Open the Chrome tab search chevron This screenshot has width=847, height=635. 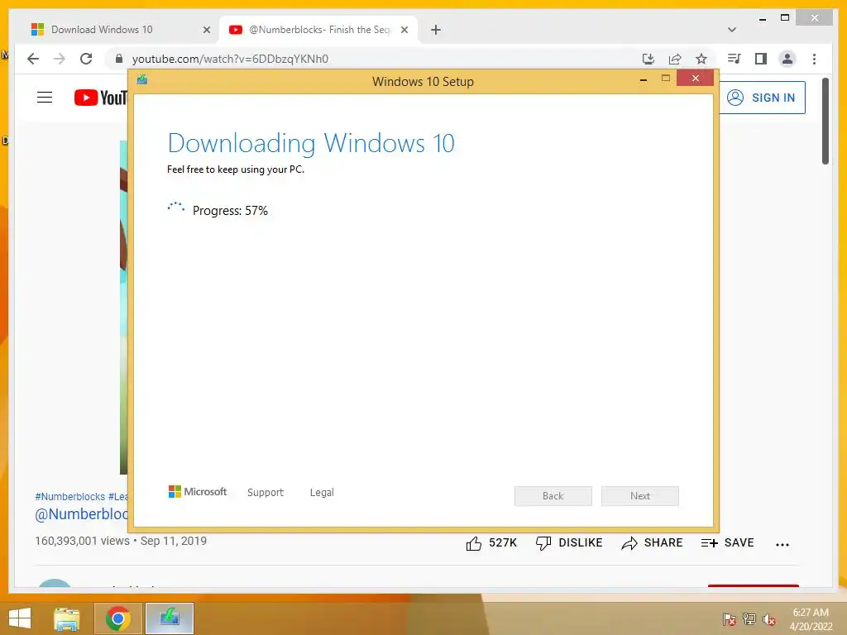(732, 30)
